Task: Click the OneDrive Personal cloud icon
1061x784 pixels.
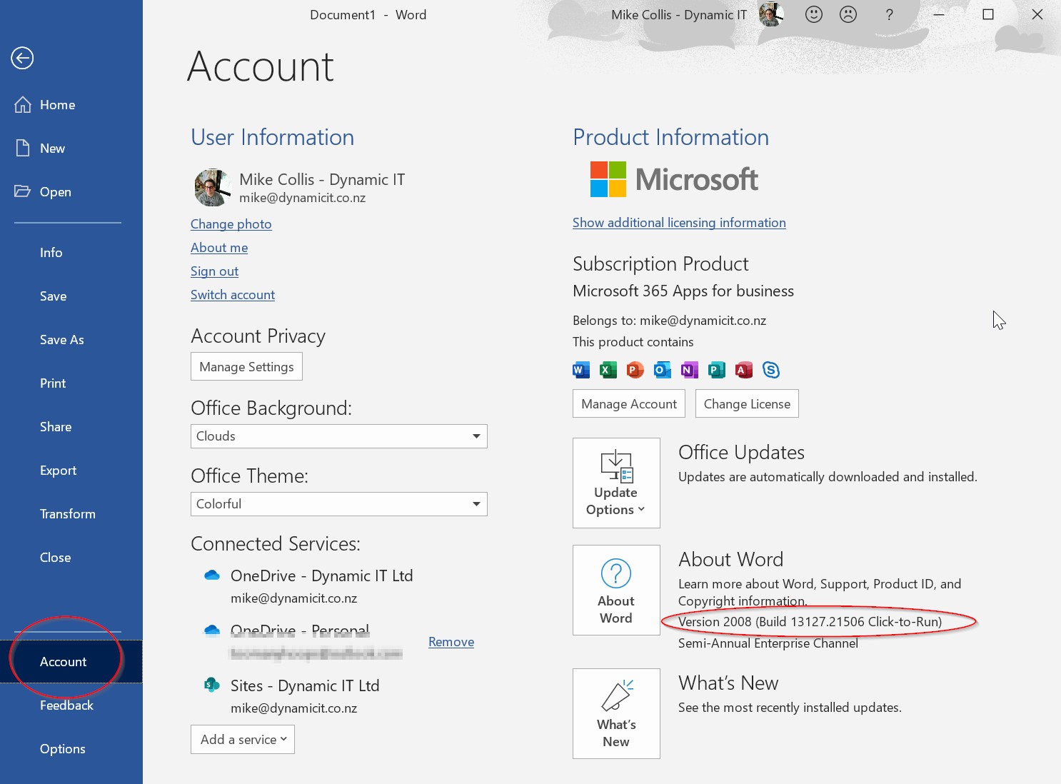Action: tap(212, 630)
